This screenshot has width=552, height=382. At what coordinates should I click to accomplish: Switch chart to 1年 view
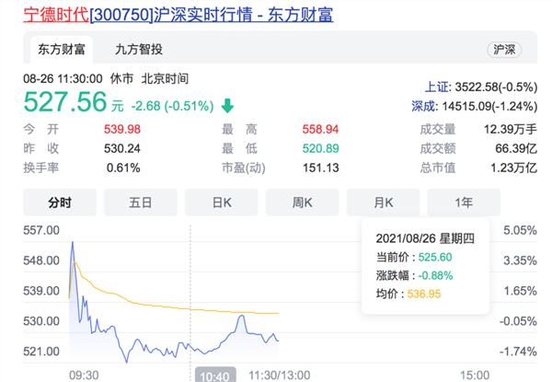pos(464,203)
